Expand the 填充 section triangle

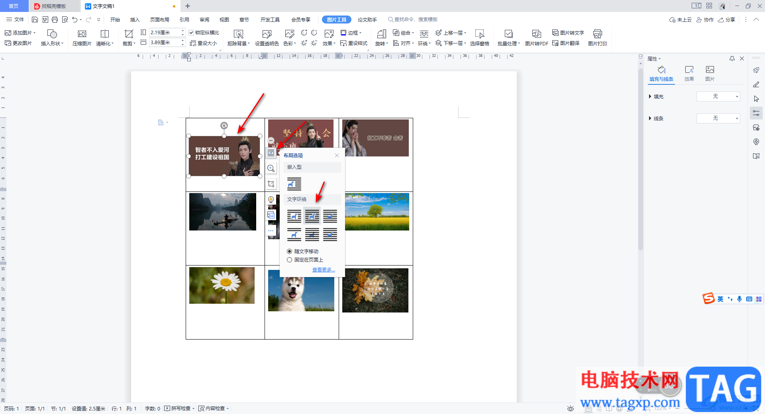pyautogui.click(x=650, y=96)
